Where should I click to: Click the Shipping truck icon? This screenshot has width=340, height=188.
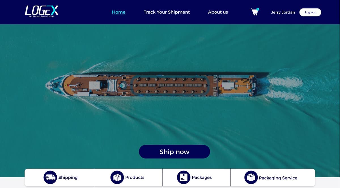[x=50, y=177]
